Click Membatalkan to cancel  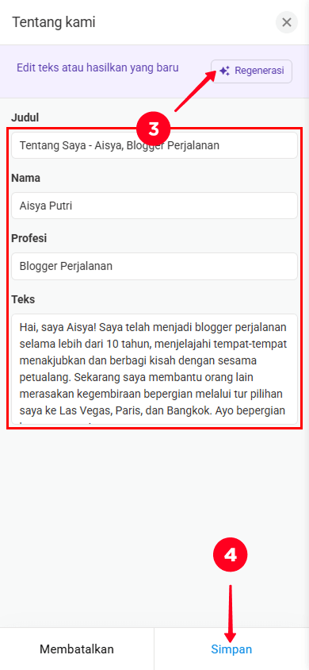(x=77, y=649)
